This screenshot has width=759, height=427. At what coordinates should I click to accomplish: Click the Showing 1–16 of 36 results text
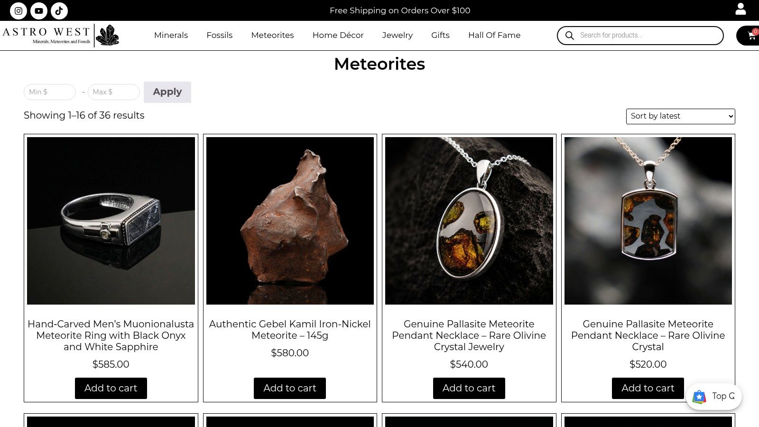84,115
